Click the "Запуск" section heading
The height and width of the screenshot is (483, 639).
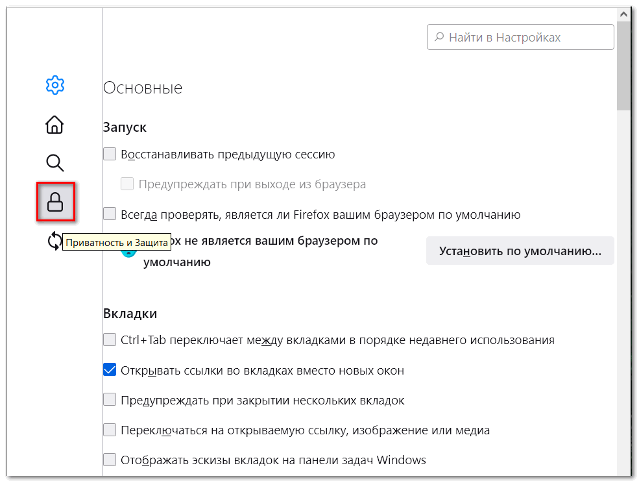click(x=125, y=127)
